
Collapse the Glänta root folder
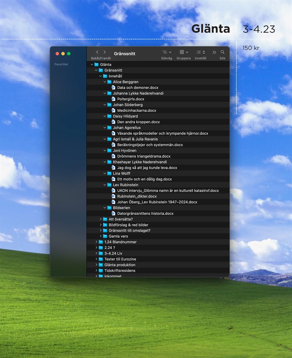pos(92,65)
